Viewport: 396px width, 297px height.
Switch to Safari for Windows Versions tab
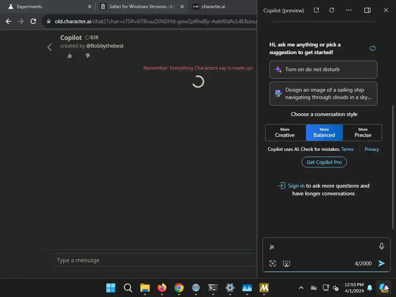click(x=142, y=7)
